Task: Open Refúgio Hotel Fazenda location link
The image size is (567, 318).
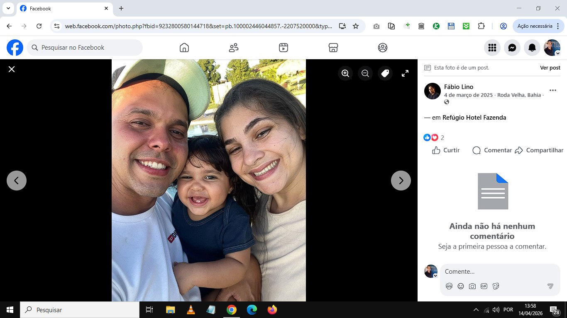Action: [x=474, y=118]
